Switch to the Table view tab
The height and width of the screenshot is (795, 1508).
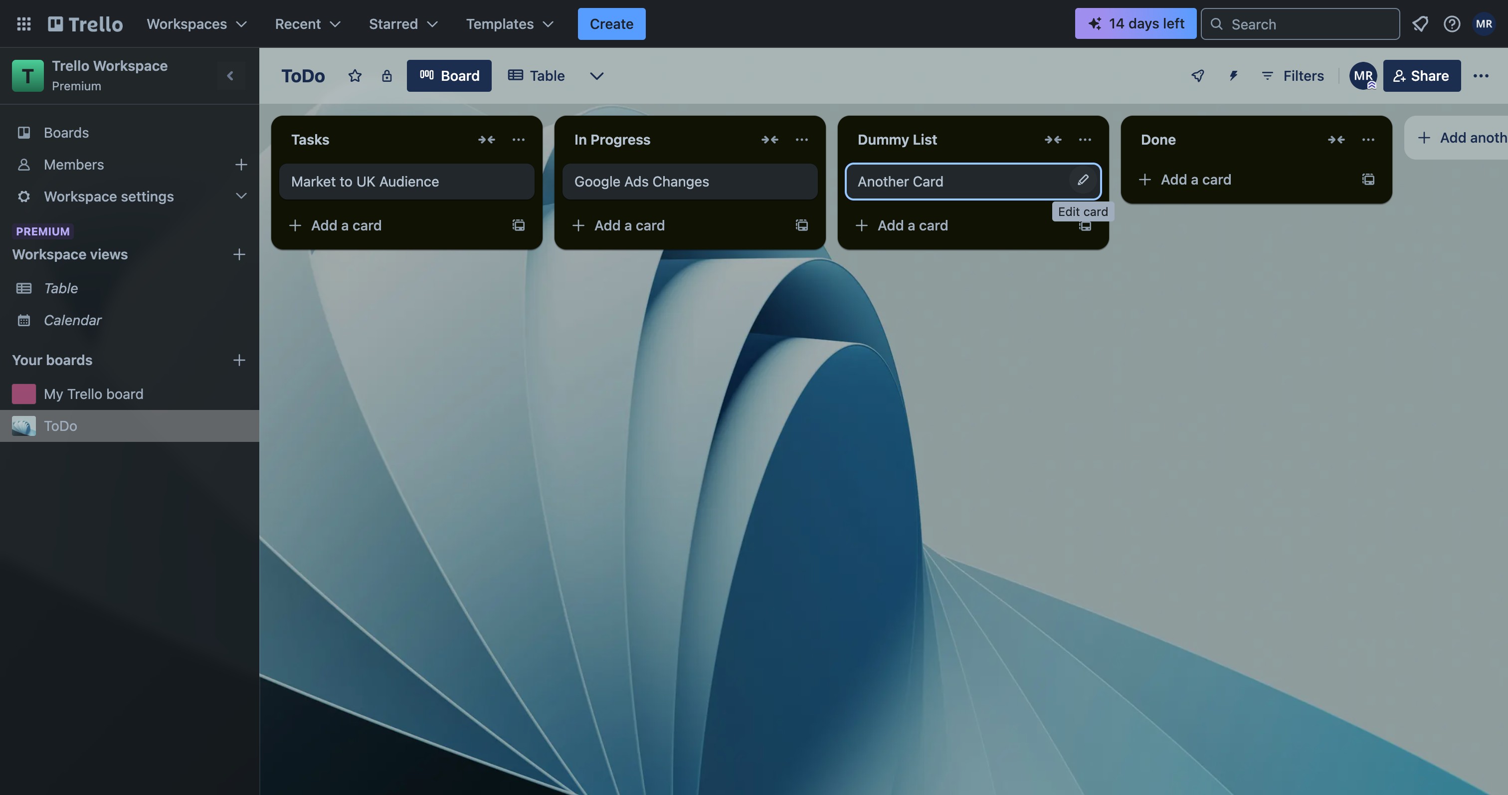[x=536, y=76]
